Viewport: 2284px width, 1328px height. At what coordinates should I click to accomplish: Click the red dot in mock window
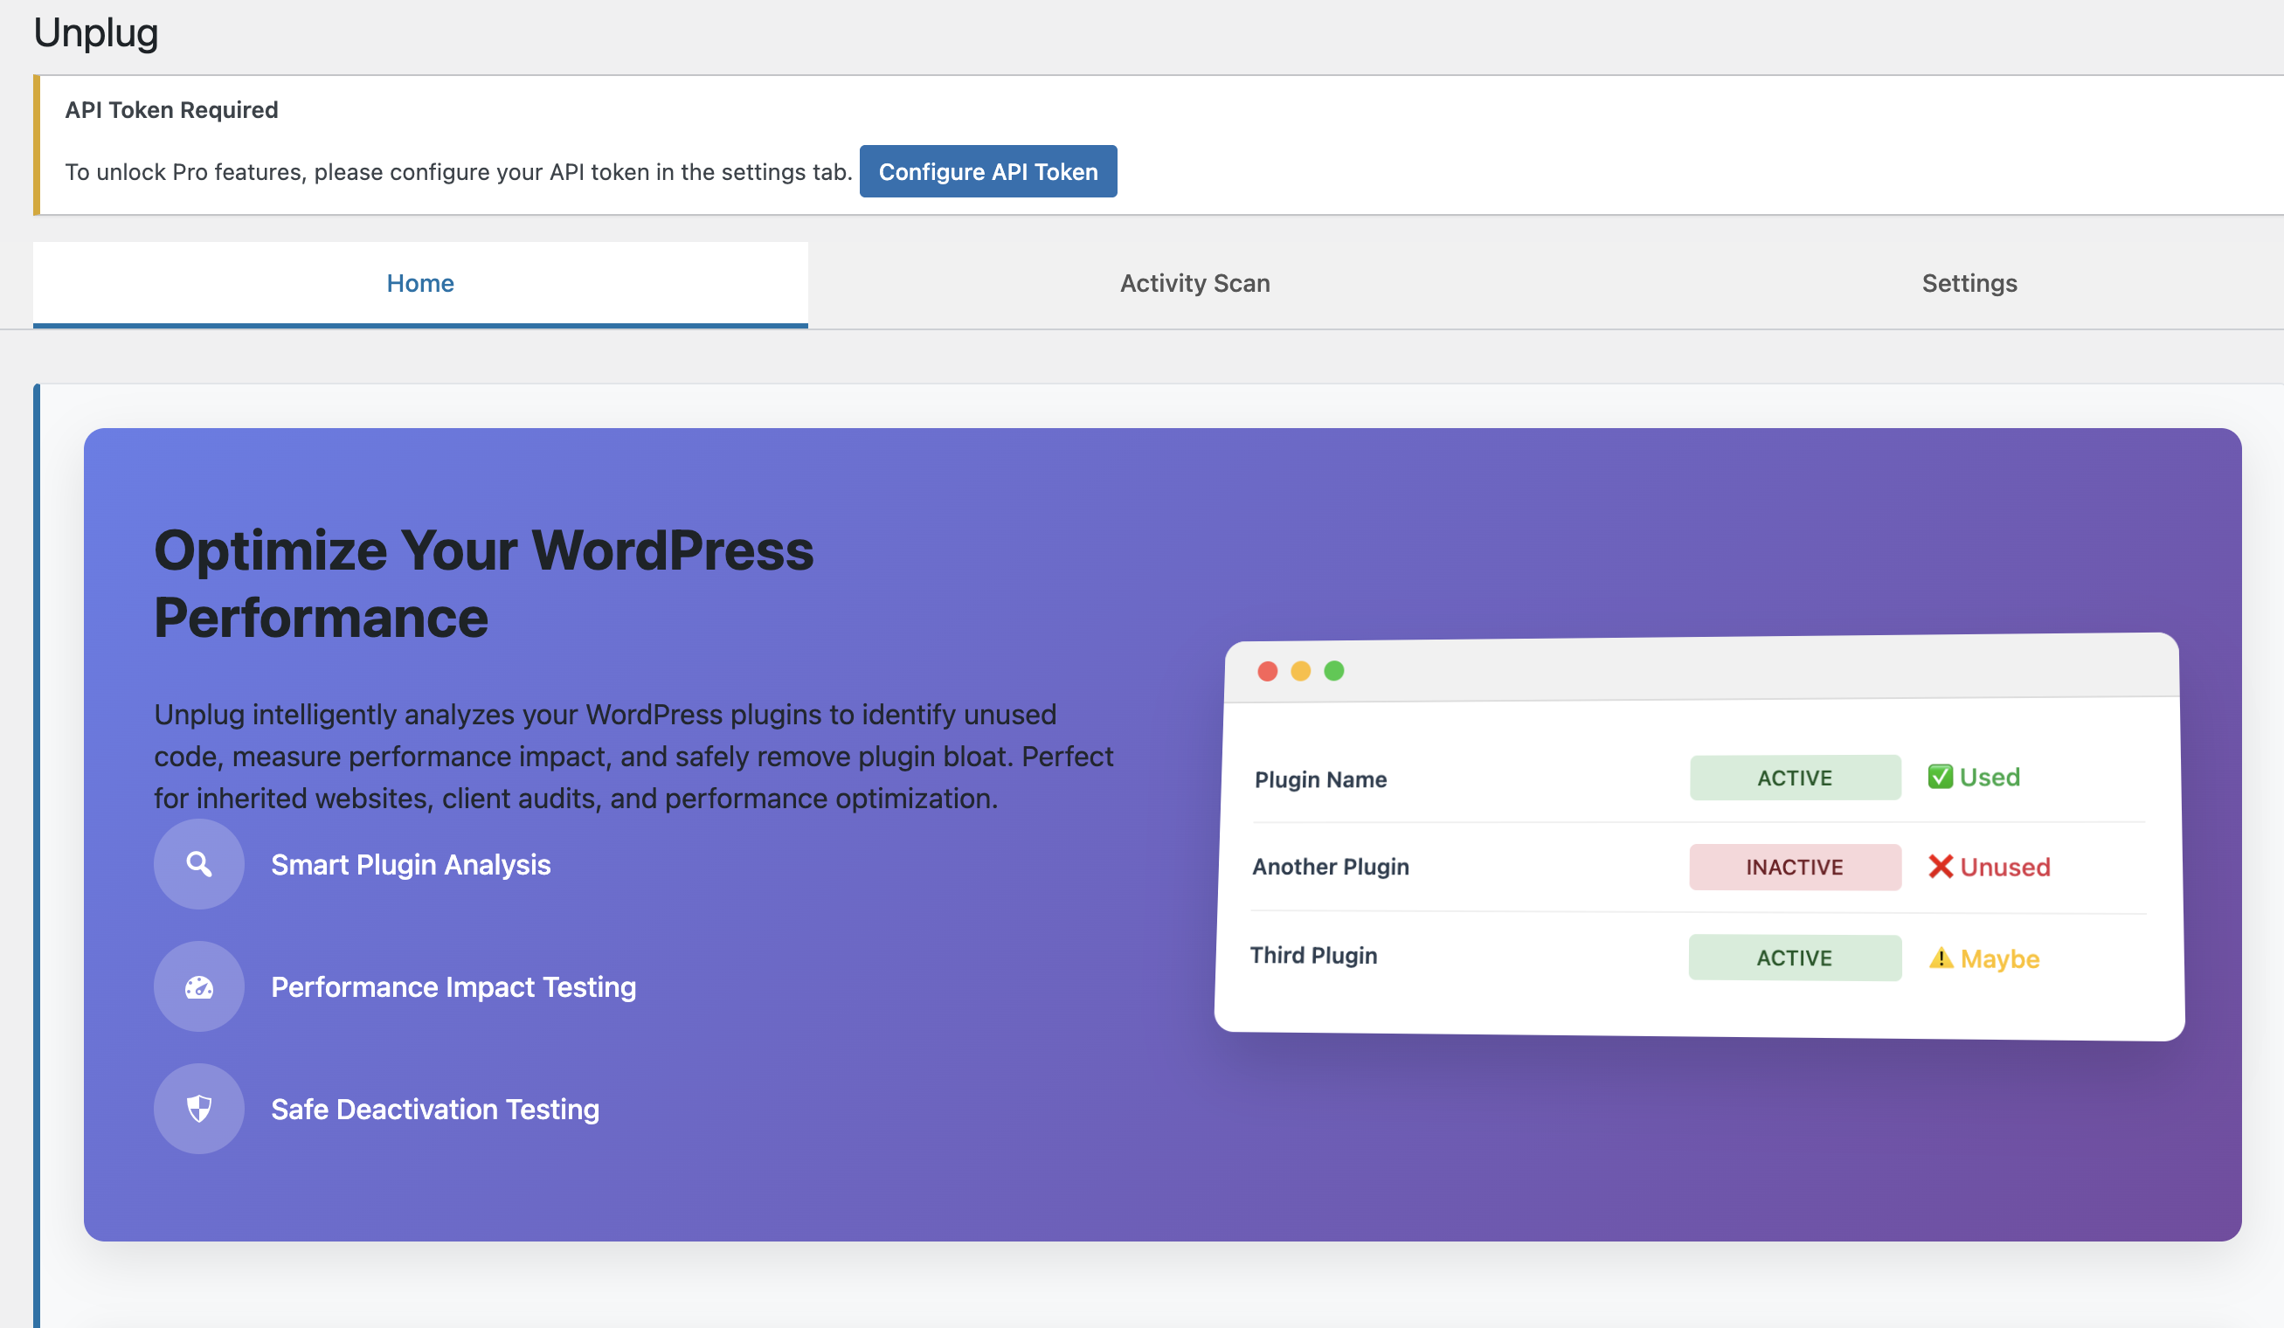(x=1267, y=671)
